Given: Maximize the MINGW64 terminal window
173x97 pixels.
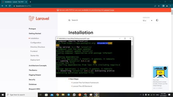Looking at the screenshot, I should (125, 38).
